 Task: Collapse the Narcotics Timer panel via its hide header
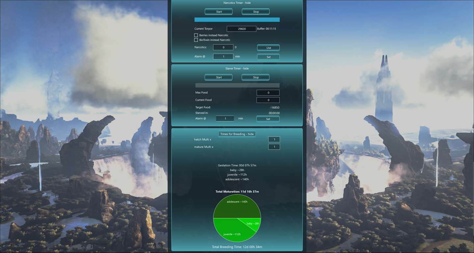click(x=237, y=3)
